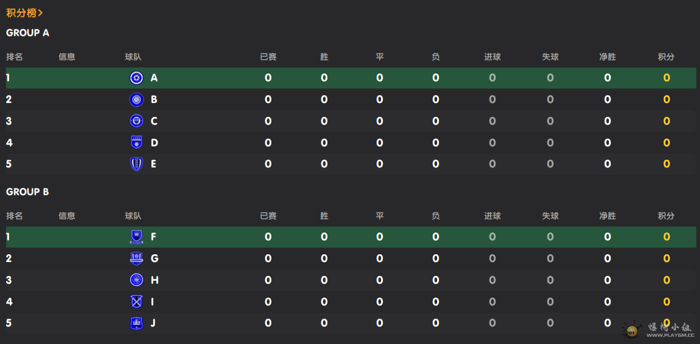Screen dimensions: 700x344
Task: Select the highlighted first-place row of team F
Action: (x=350, y=237)
